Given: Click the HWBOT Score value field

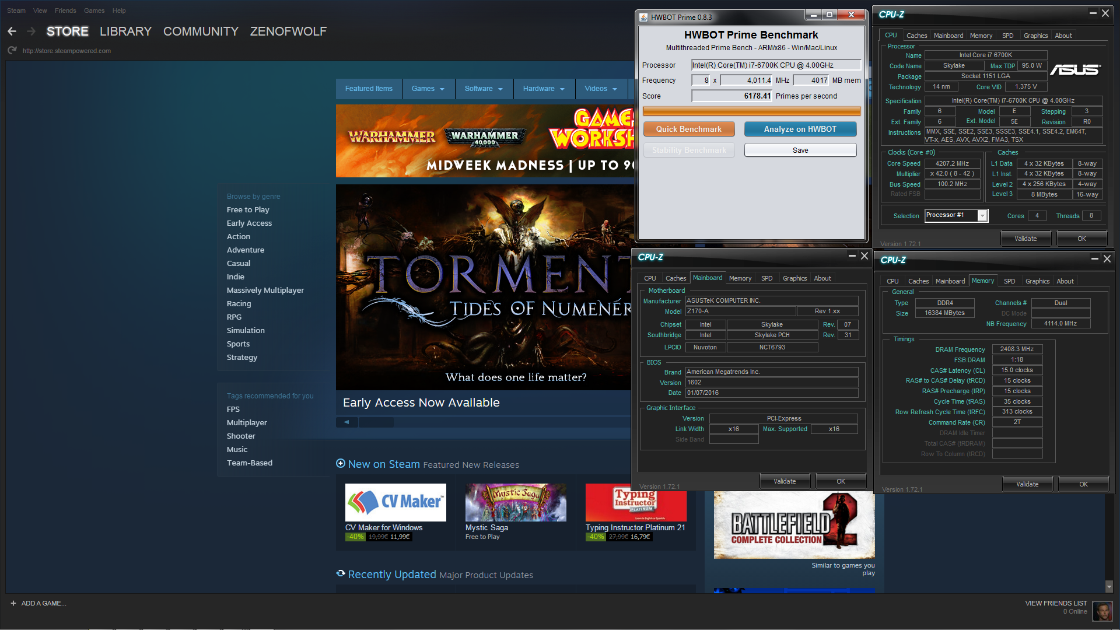Looking at the screenshot, I should click(731, 96).
